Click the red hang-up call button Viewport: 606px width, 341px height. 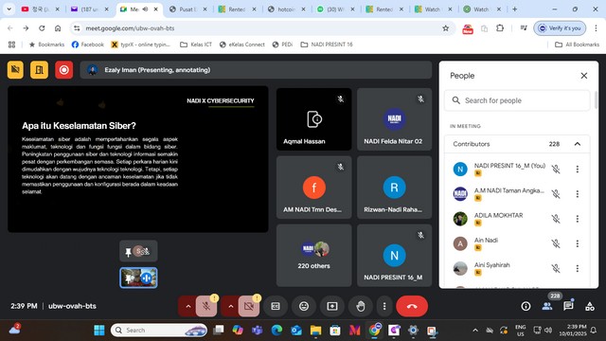click(412, 306)
